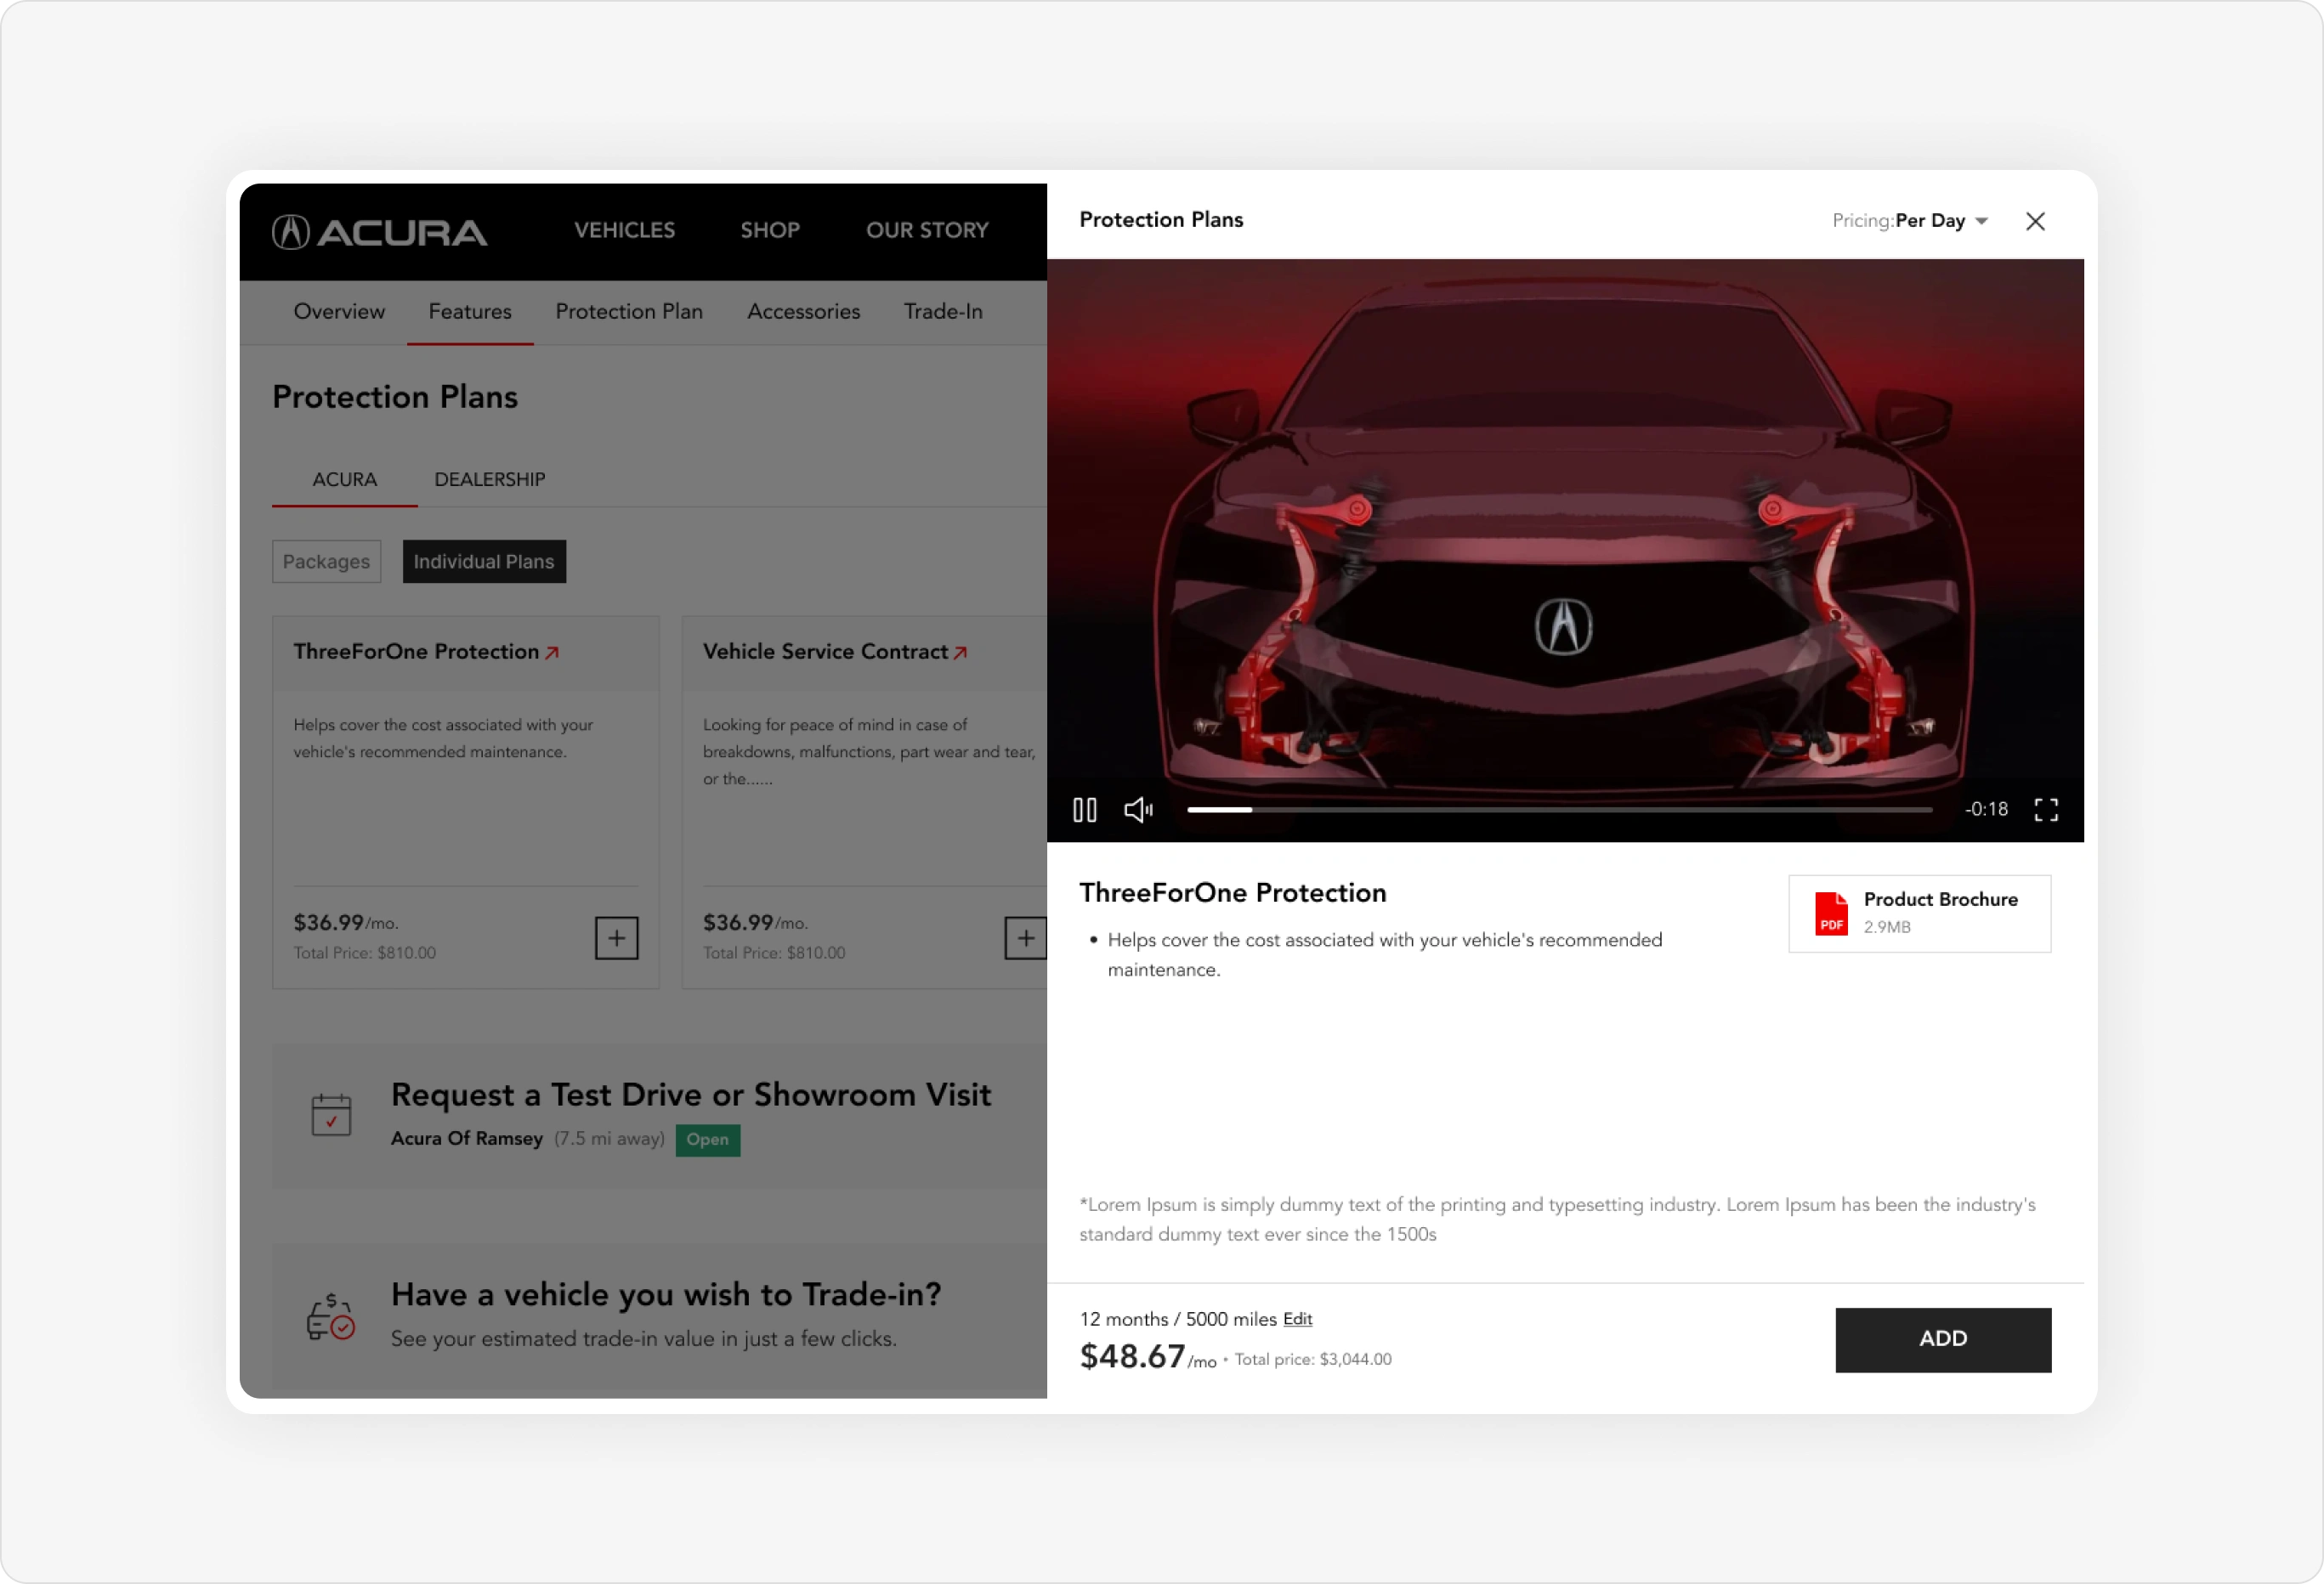Add Vehicle Service Contract with plus icon
2324x1584 pixels.
[x=1025, y=938]
